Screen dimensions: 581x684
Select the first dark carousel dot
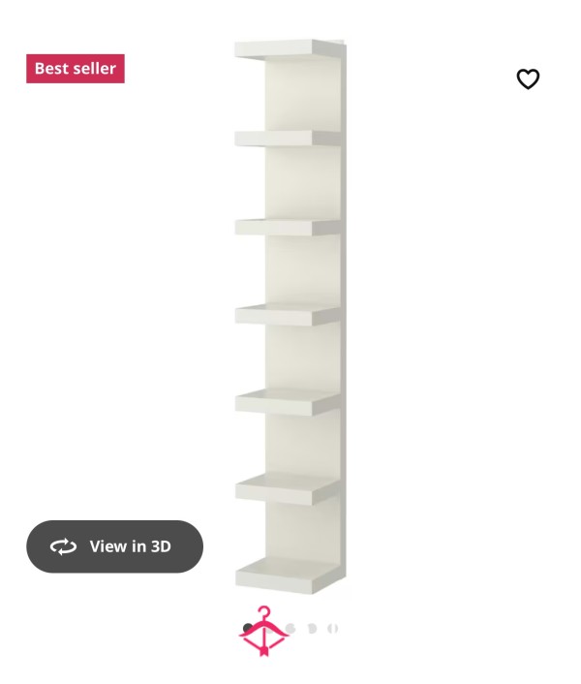point(248,628)
